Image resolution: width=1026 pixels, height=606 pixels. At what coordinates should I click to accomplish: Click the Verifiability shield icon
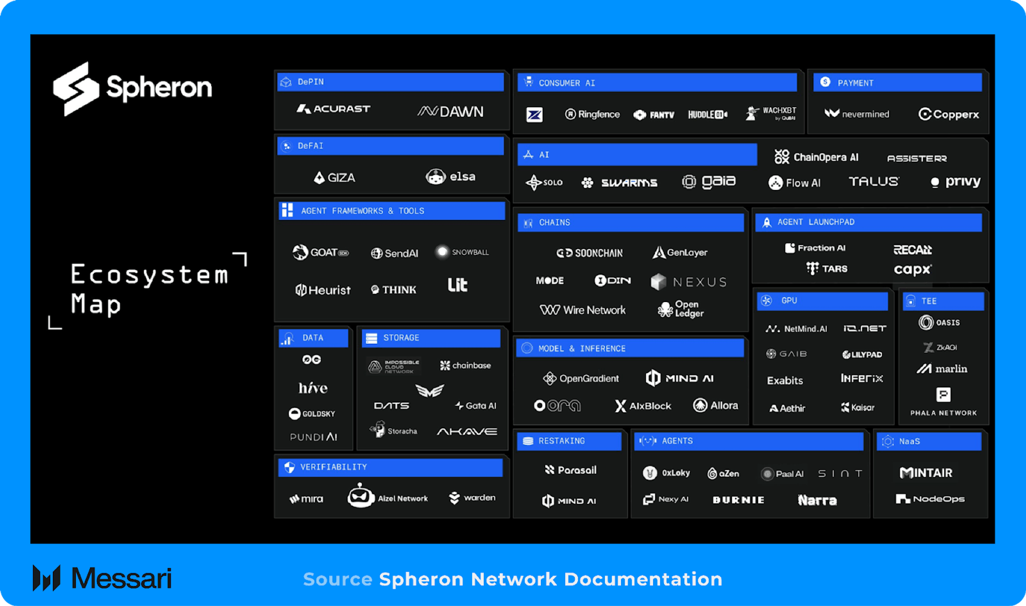tap(289, 467)
